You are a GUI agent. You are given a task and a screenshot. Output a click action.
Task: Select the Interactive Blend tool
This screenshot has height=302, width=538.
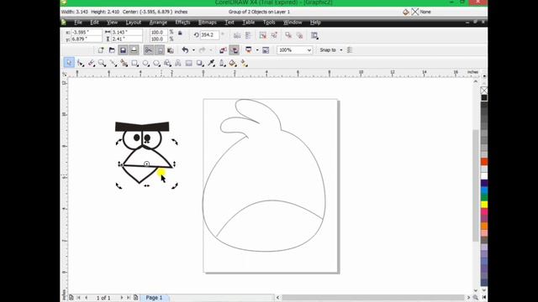click(x=200, y=63)
